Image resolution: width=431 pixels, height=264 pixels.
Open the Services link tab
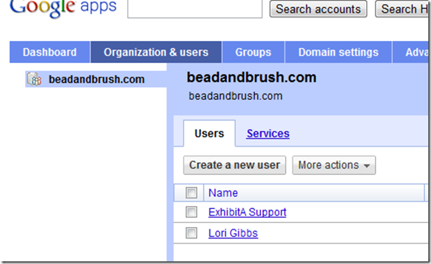(268, 133)
